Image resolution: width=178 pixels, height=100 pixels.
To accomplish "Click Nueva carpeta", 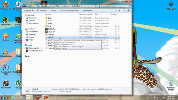I will 87,11.
